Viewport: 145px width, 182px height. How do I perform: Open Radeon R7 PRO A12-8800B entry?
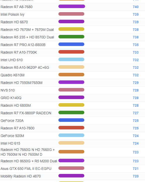point(23,45)
